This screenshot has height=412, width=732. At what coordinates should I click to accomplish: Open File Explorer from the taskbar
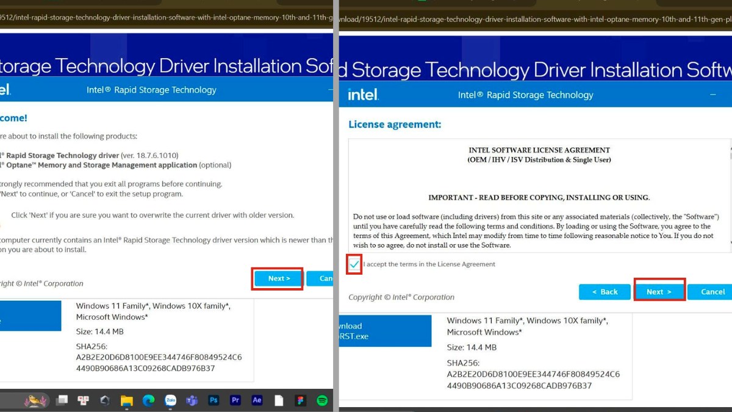[x=126, y=401]
